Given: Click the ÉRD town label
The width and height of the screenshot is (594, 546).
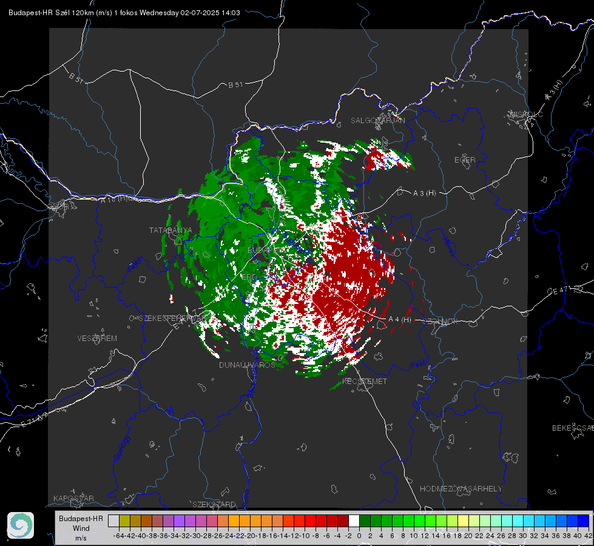Looking at the screenshot, I should tap(249, 277).
